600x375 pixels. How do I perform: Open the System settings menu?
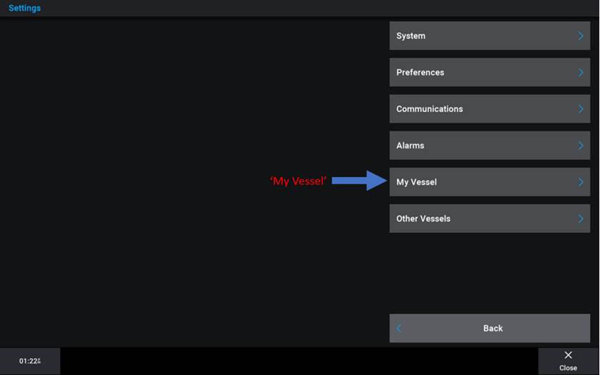click(x=411, y=36)
